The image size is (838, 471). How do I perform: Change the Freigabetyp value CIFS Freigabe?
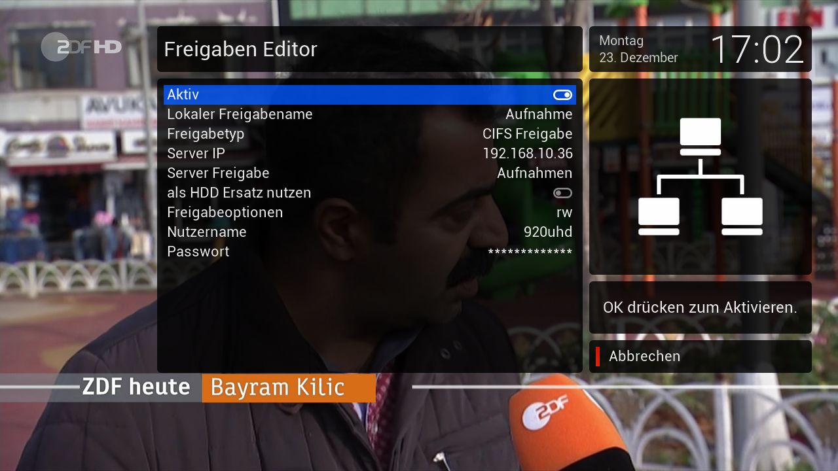coord(527,134)
